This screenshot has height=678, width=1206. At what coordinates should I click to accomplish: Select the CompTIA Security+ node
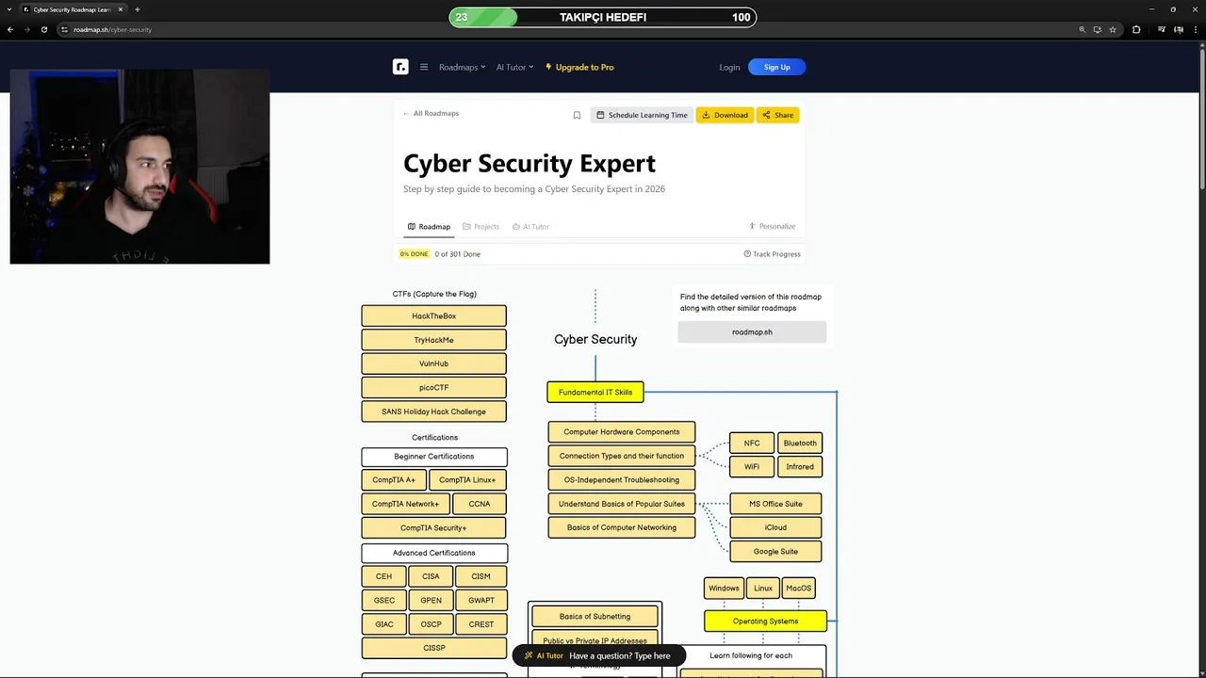(433, 527)
